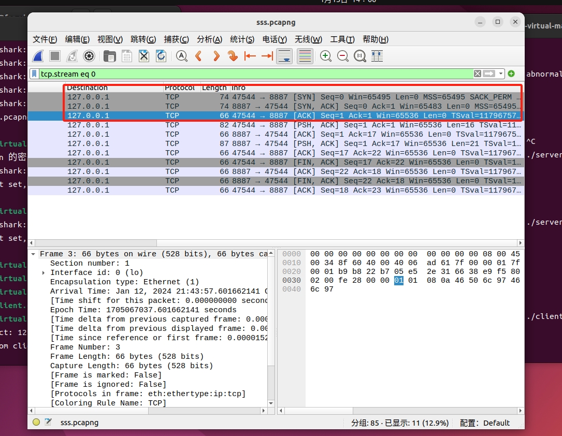
Task: Start capture with the shark fin icon
Action: pos(38,56)
